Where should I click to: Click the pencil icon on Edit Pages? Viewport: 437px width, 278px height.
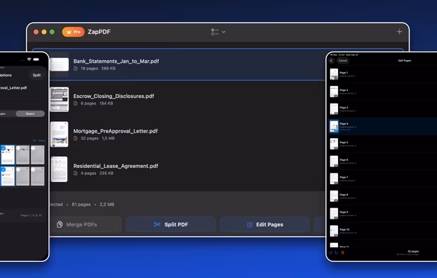(250, 224)
